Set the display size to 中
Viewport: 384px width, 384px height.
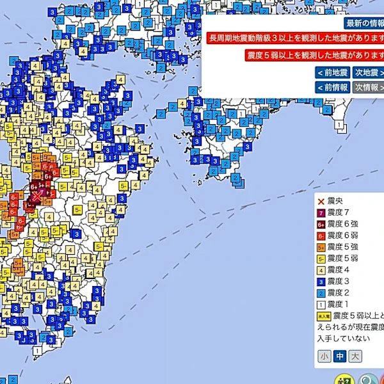point(340,356)
